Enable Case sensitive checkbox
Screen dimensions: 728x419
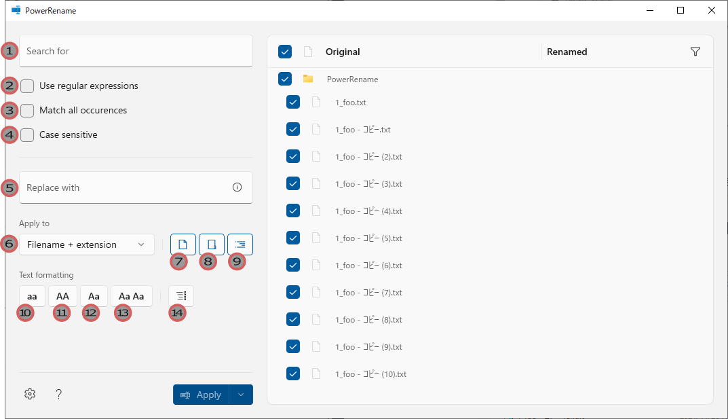[x=27, y=135]
